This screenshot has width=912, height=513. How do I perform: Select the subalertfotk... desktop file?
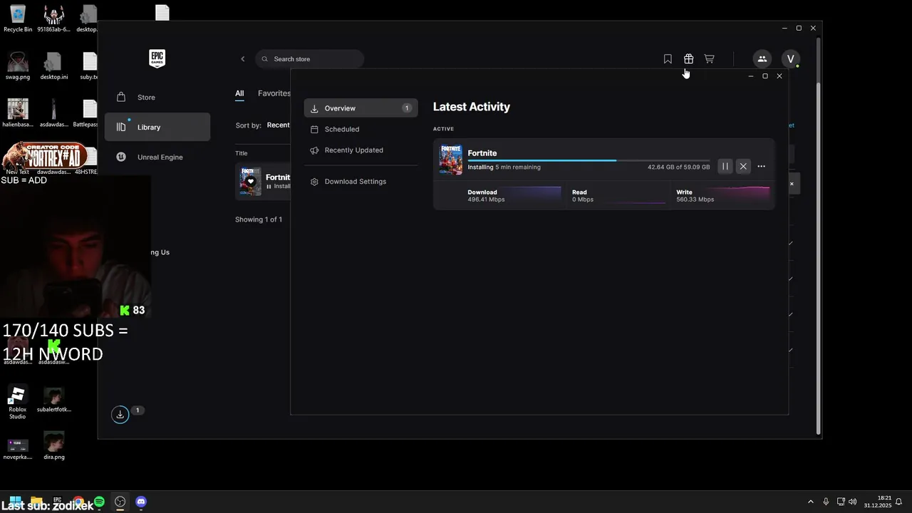point(54,400)
